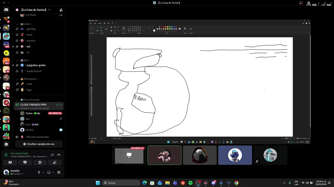Viewport: 334px width, 187px height.
Task: Click the Ocultar canales de voz button
Action: tap(39, 144)
